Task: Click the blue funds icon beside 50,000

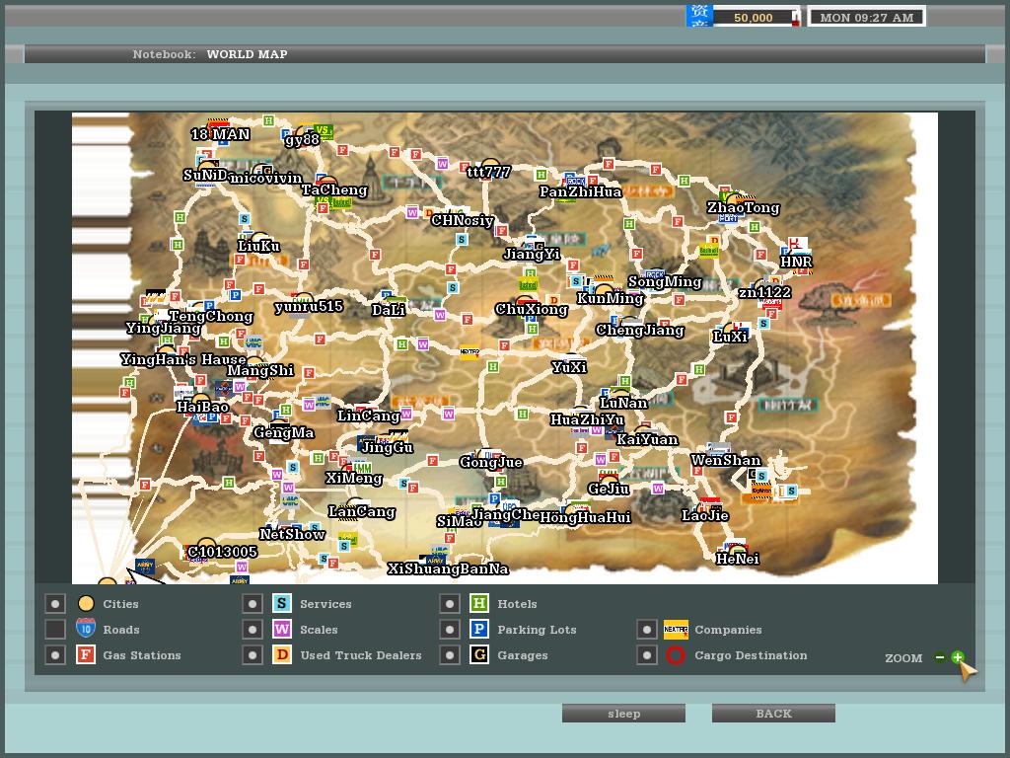Action: click(699, 16)
